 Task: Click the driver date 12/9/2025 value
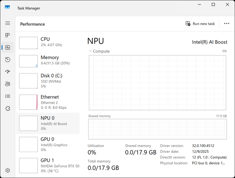pos(200,151)
